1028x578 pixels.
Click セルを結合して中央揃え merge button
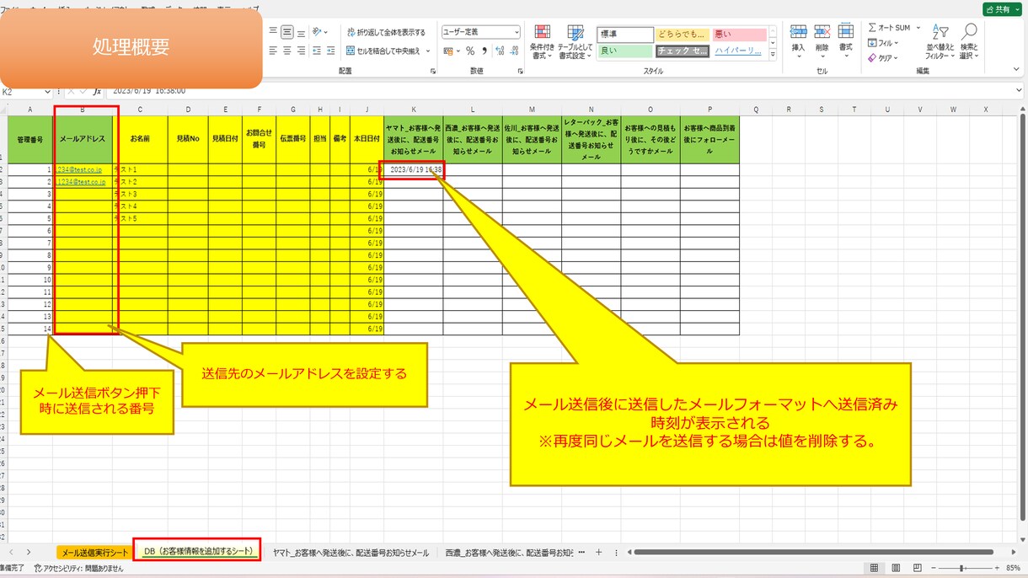pos(383,51)
